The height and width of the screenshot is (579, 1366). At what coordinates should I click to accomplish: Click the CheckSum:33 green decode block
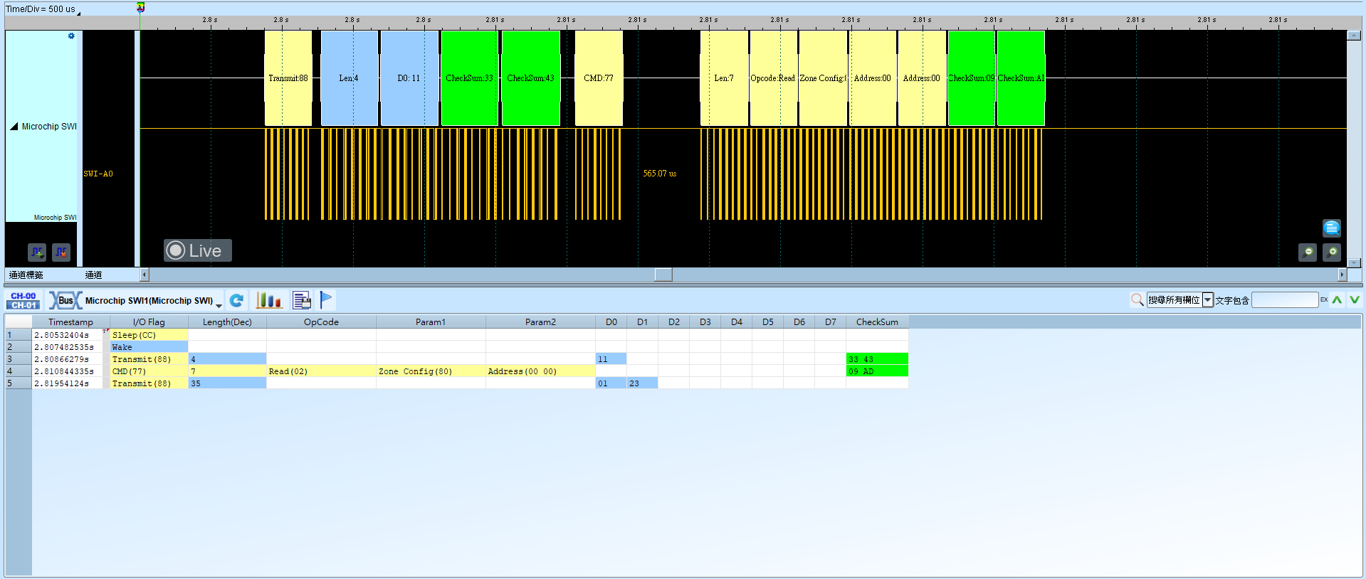[470, 78]
